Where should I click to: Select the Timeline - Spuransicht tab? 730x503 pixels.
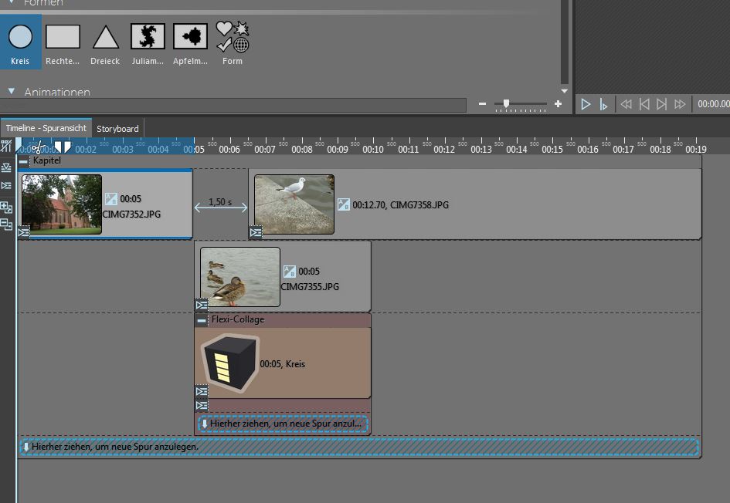[x=46, y=129]
